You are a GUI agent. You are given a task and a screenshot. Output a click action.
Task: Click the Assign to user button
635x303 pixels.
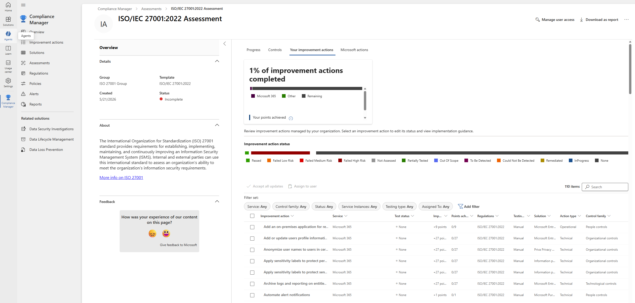(x=302, y=186)
